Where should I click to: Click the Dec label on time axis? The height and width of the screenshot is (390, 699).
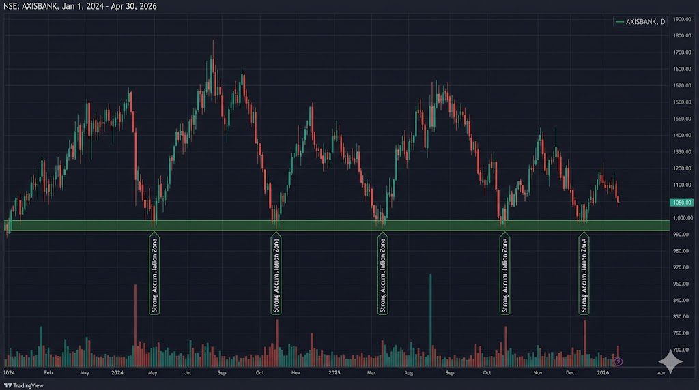[x=570, y=374]
